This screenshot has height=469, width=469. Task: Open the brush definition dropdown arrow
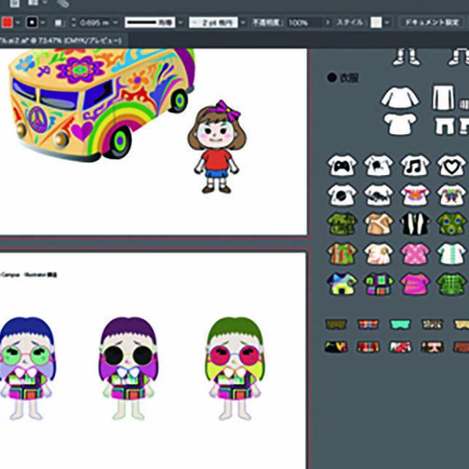point(243,23)
